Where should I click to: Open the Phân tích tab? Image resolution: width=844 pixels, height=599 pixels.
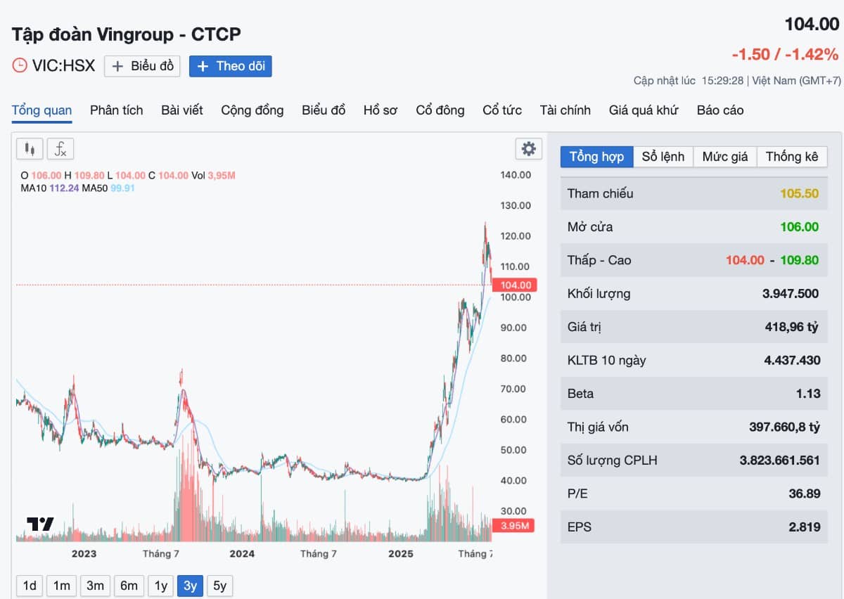[x=116, y=110]
